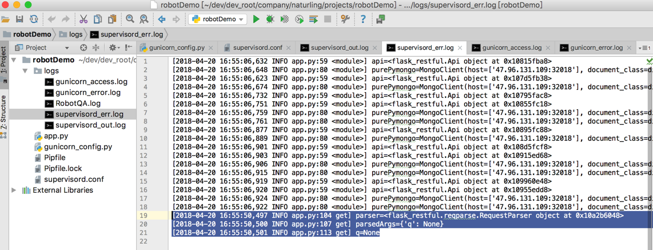Select Pipfile.lock in project tree
The width and height of the screenshot is (653, 250).
click(x=58, y=168)
